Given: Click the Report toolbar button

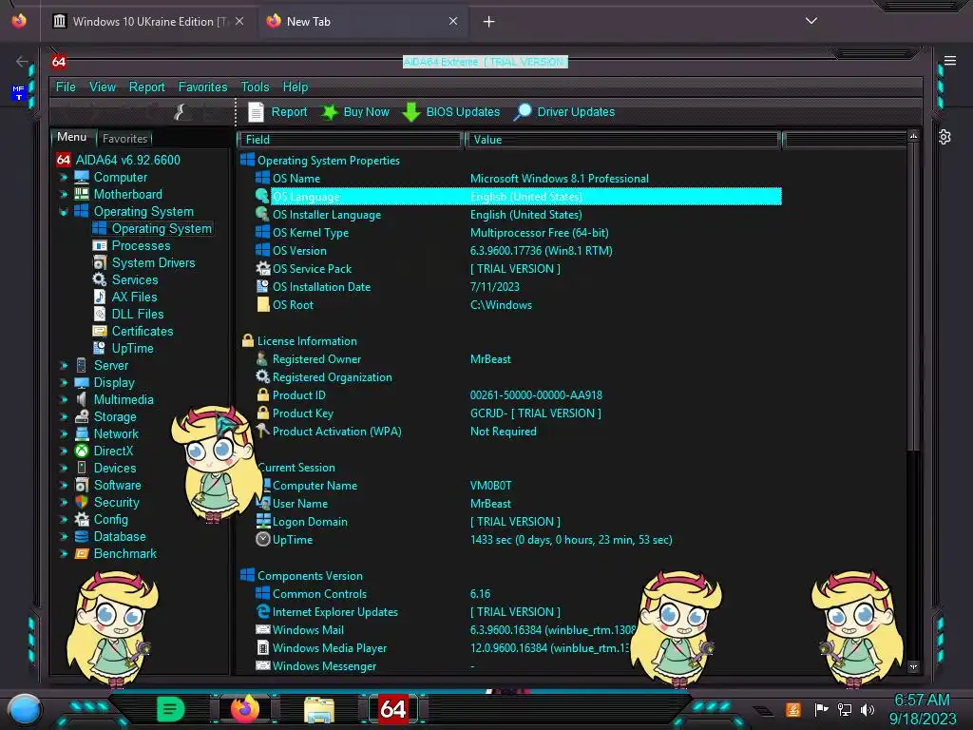Looking at the screenshot, I should click(277, 112).
